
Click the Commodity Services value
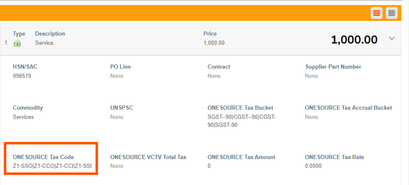23,117
